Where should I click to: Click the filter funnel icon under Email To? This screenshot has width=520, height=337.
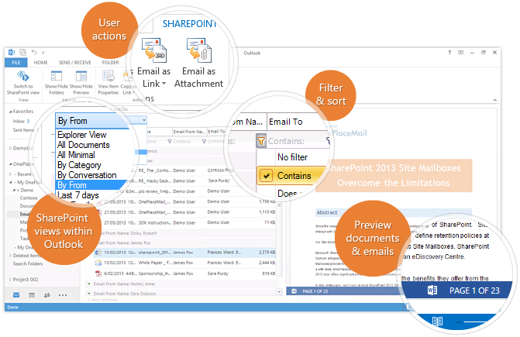[261, 141]
